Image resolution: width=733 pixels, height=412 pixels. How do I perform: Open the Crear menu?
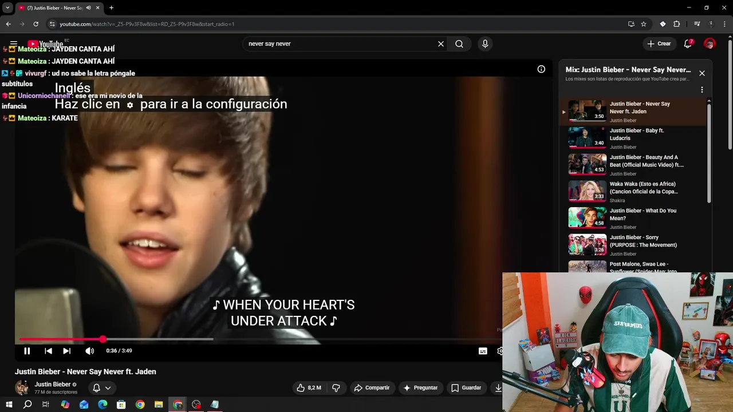(x=659, y=43)
